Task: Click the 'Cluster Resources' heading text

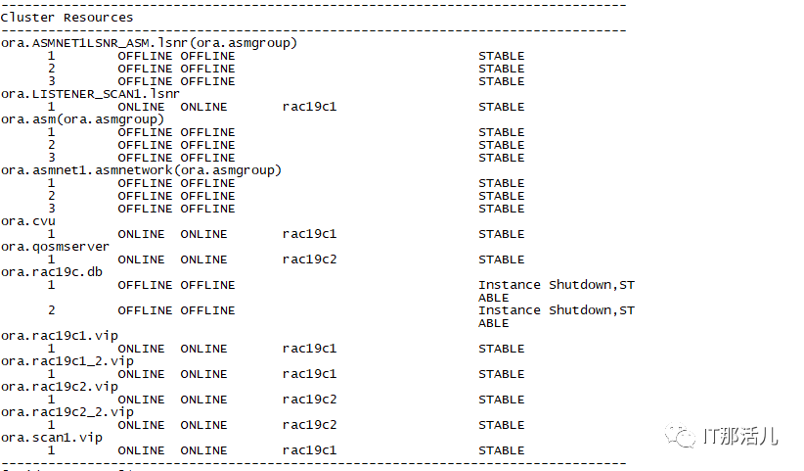Action: [x=67, y=18]
